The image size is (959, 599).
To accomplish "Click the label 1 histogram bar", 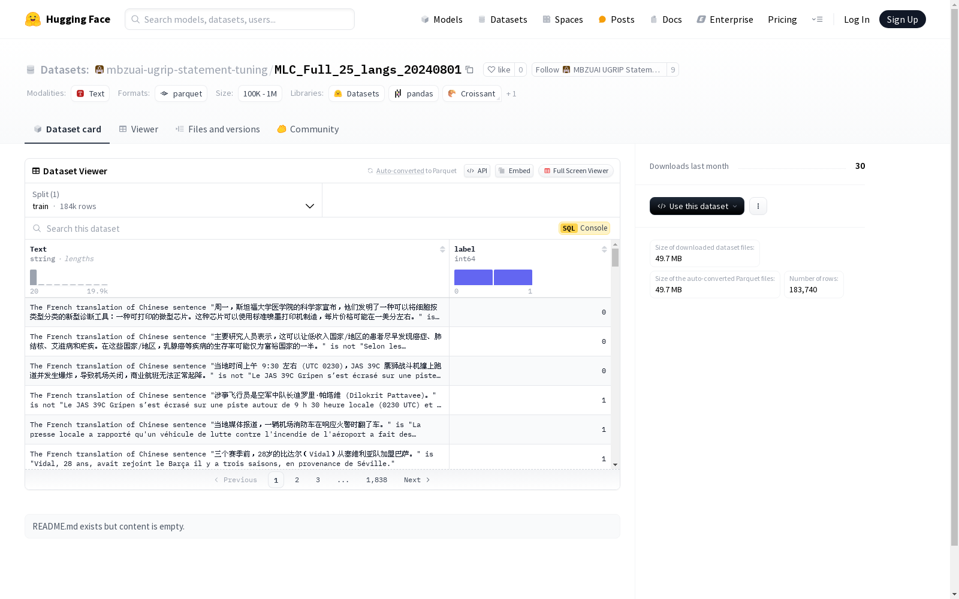I will coord(513,277).
